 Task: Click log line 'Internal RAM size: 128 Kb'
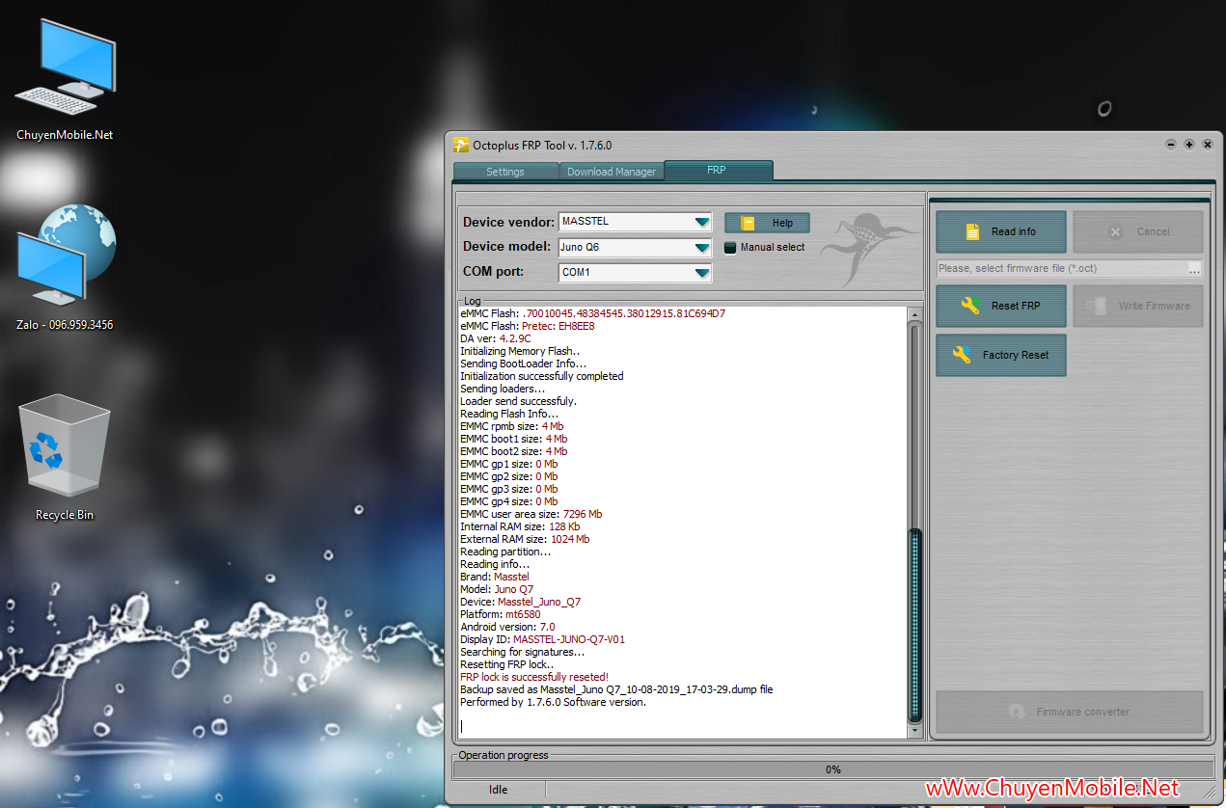coord(520,526)
